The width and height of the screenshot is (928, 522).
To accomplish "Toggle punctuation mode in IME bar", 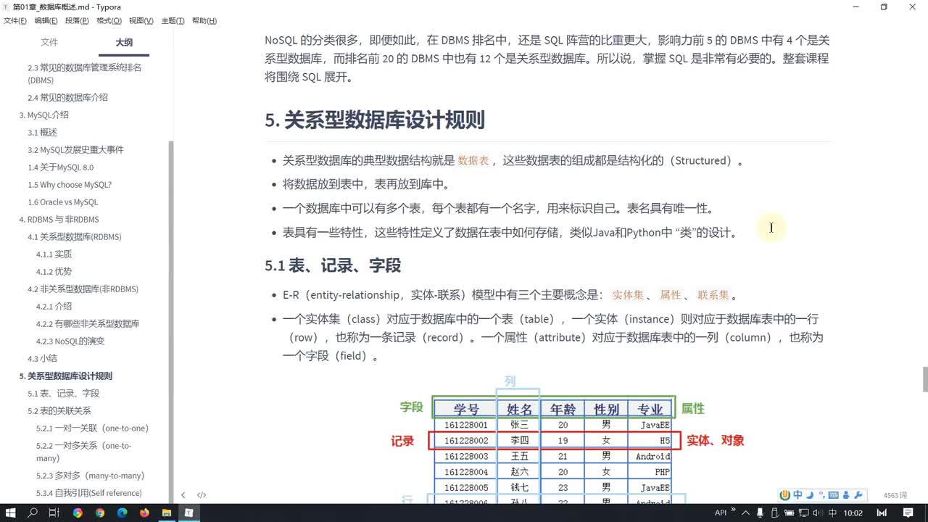I will (822, 495).
